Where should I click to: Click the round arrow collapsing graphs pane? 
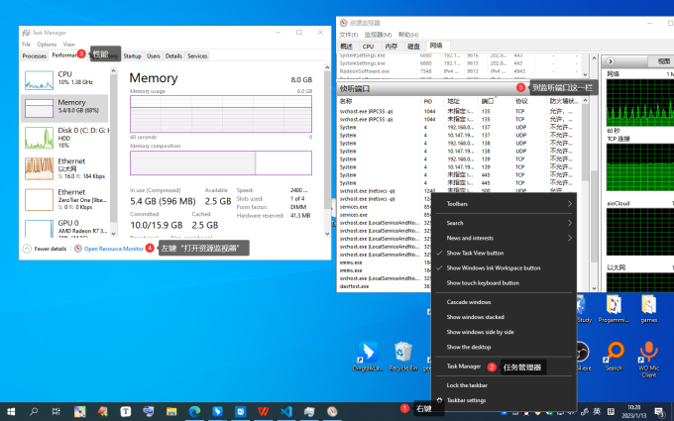(610, 61)
